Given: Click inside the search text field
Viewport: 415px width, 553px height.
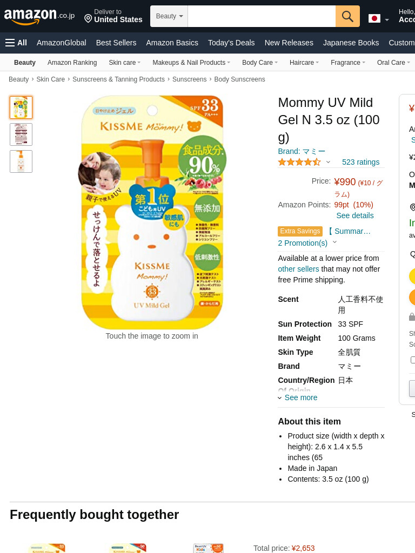Looking at the screenshot, I should point(262,16).
